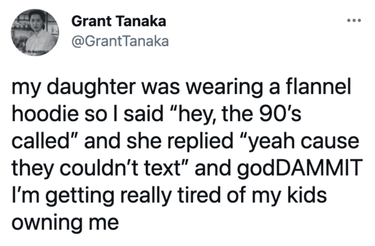Image resolution: width=375 pixels, height=246 pixels.
Task: Click the final line "owning me"
Action: coord(65,223)
